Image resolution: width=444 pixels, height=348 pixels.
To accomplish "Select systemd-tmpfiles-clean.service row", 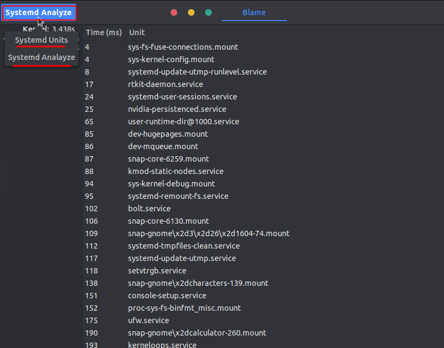I will click(x=264, y=246).
